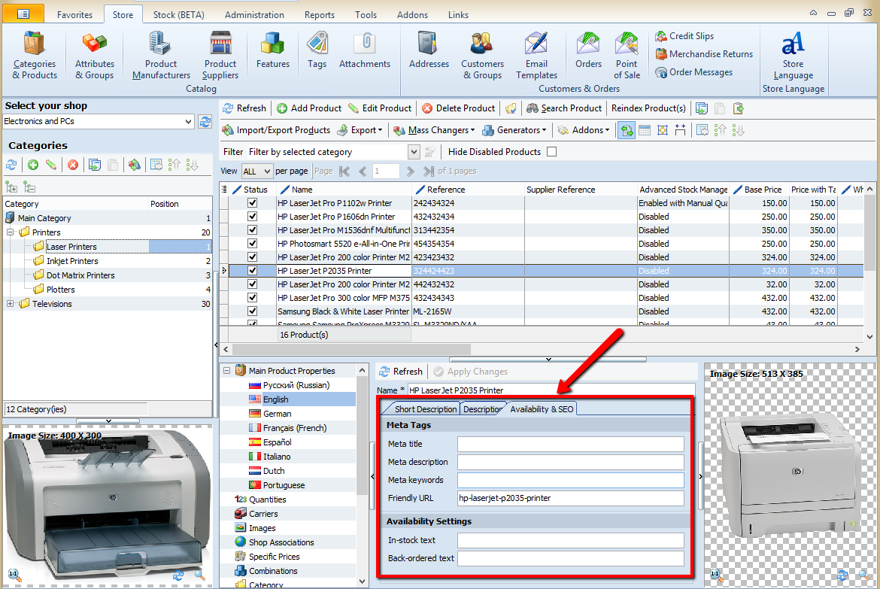880x589 pixels.
Task: Click Edit Product button
Action: (380, 108)
